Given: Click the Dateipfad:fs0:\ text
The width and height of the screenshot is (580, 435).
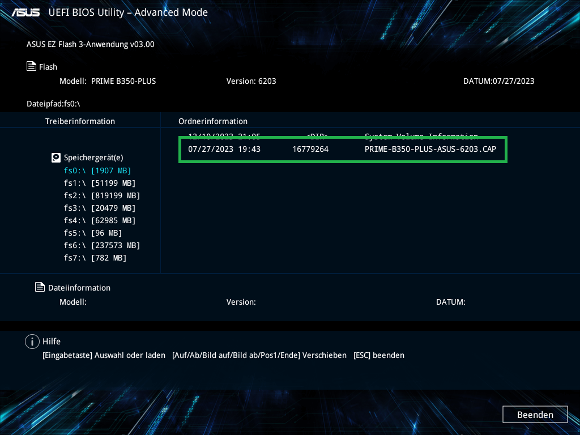Looking at the screenshot, I should pos(53,104).
